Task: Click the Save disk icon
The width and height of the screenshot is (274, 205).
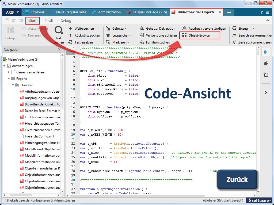Action: click(x=7, y=20)
